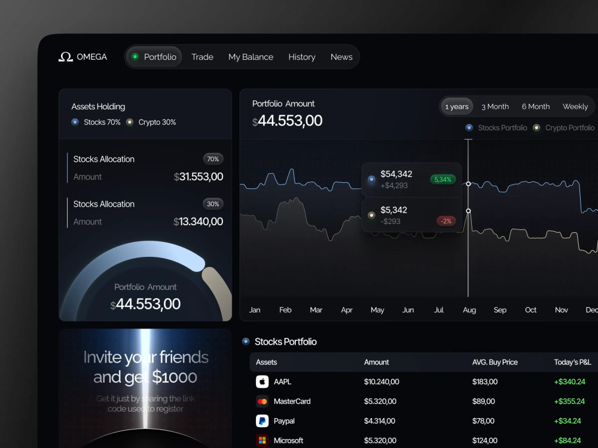The width and height of the screenshot is (598, 448).
Task: Click AAPL buy price $183,00
Action: (485, 381)
